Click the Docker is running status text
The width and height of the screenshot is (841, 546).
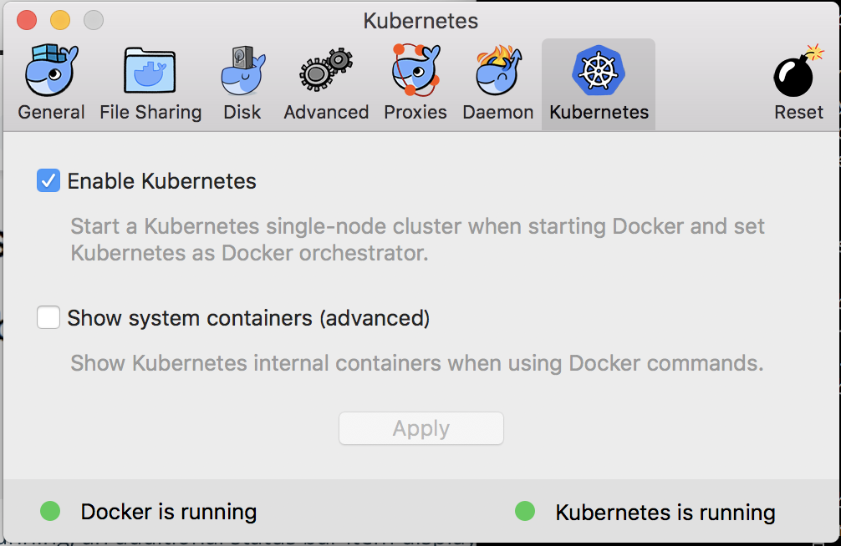[x=169, y=512]
